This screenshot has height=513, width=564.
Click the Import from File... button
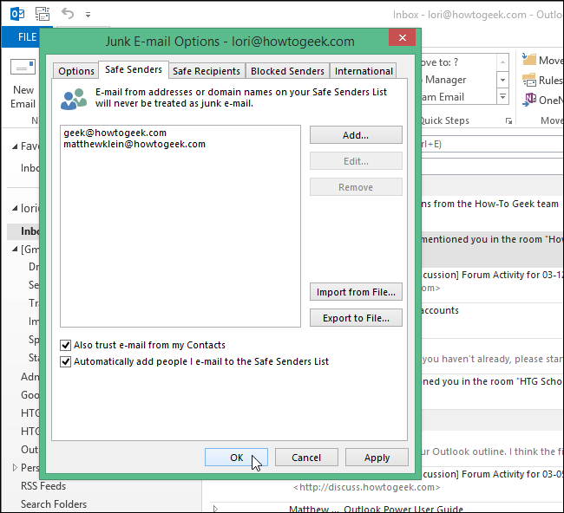tap(356, 292)
